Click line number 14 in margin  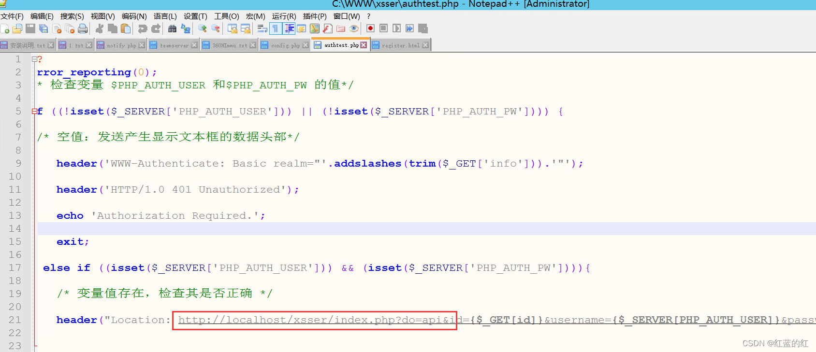pos(15,228)
